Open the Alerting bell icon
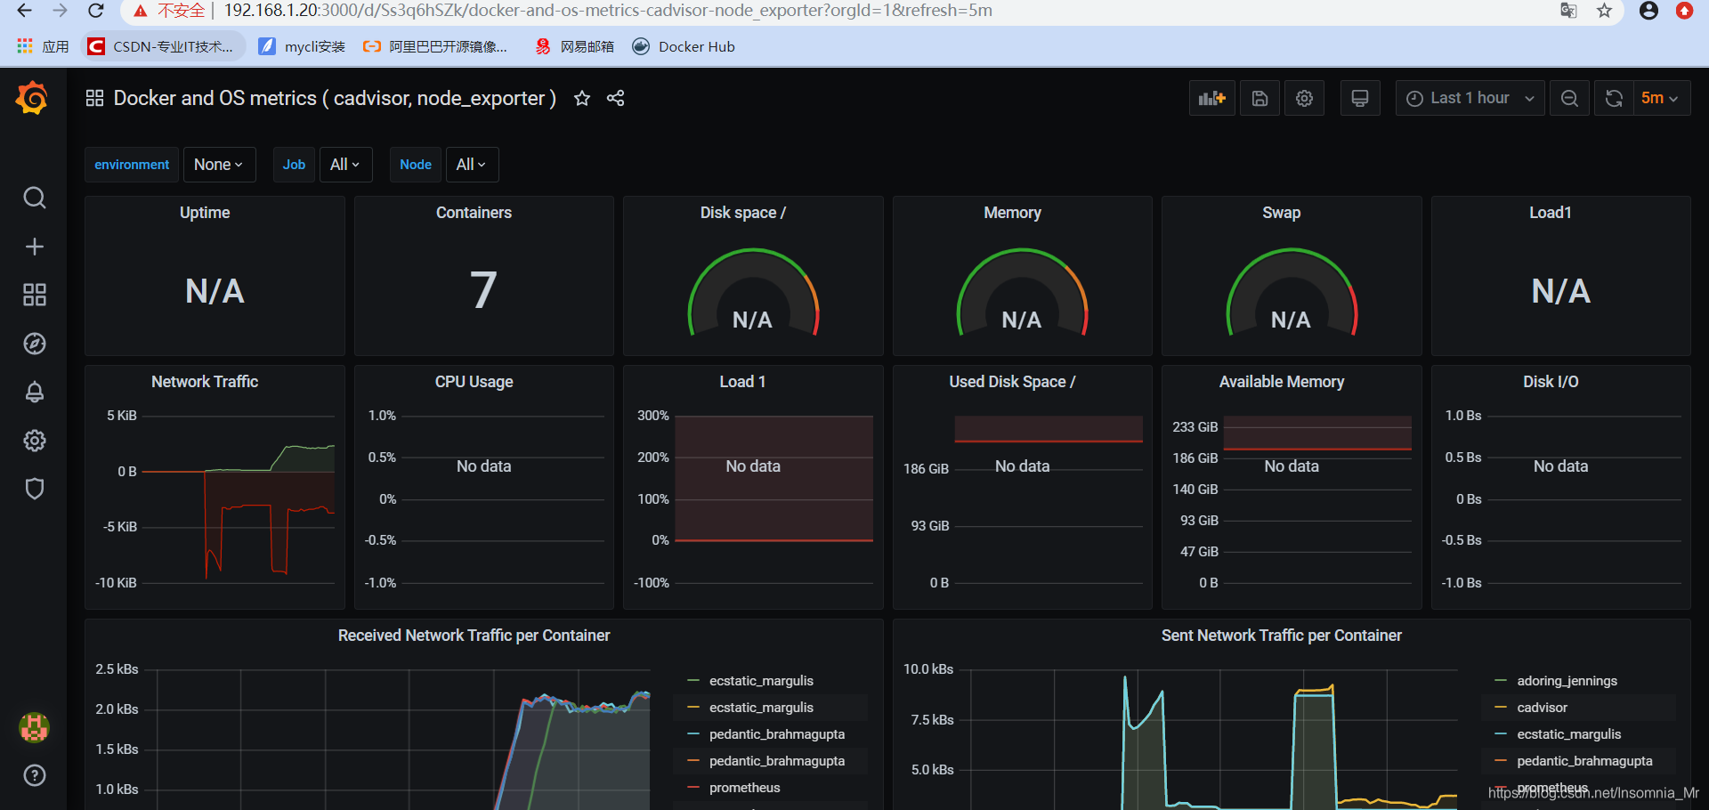Viewport: 1709px width, 810px height. coord(34,392)
